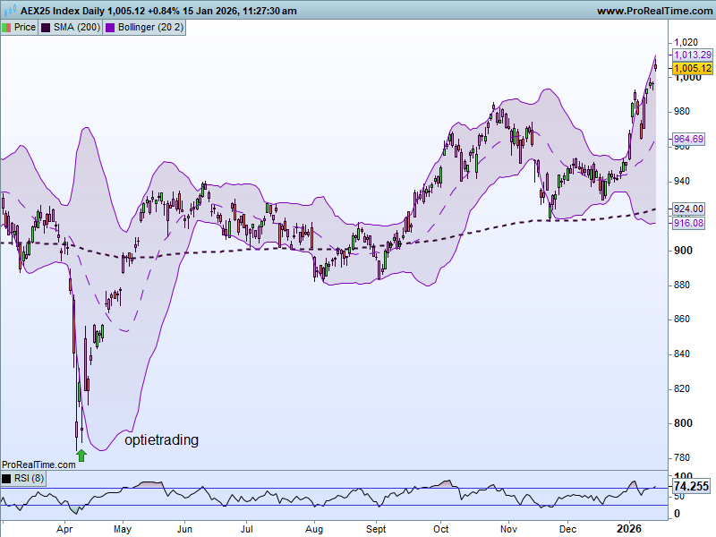Select the green buy arrow marker on the chart
716x537 pixels.
80,454
